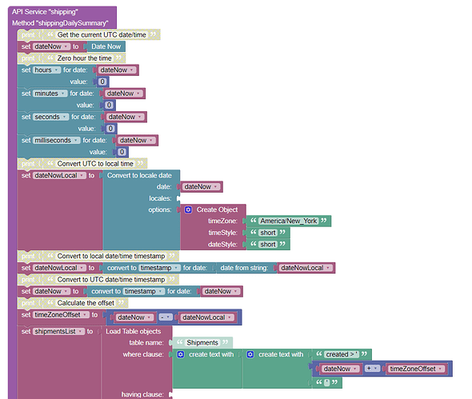
Task: Open the hours unit dropdown
Action: 46,70
